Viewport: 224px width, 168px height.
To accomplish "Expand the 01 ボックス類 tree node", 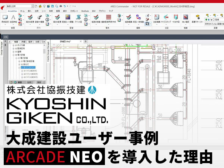I will (13, 45).
